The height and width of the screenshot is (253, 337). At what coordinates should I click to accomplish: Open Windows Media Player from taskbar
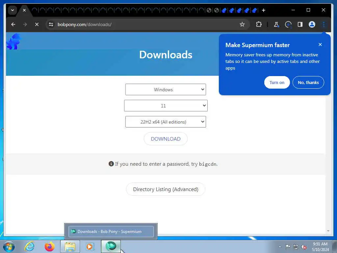tap(90, 246)
